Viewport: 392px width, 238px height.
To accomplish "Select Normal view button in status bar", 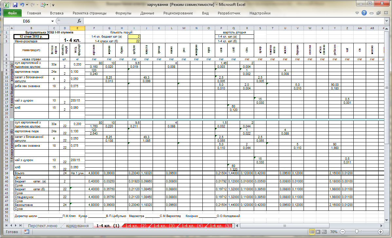I will tap(312, 232).
